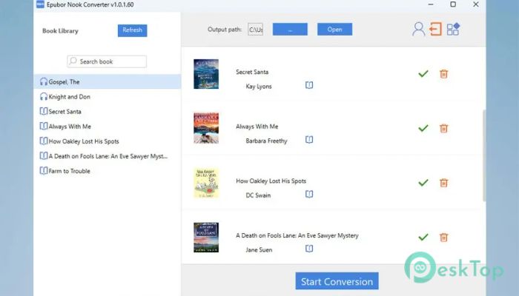Click the Always With Me cover thumbnail
This screenshot has height=296, width=519.
tap(206, 128)
